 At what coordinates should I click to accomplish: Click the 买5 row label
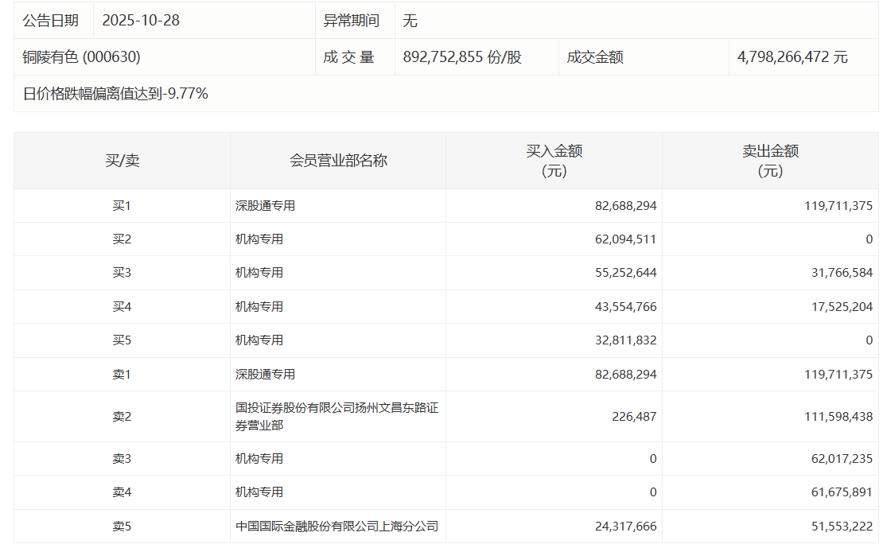click(122, 340)
